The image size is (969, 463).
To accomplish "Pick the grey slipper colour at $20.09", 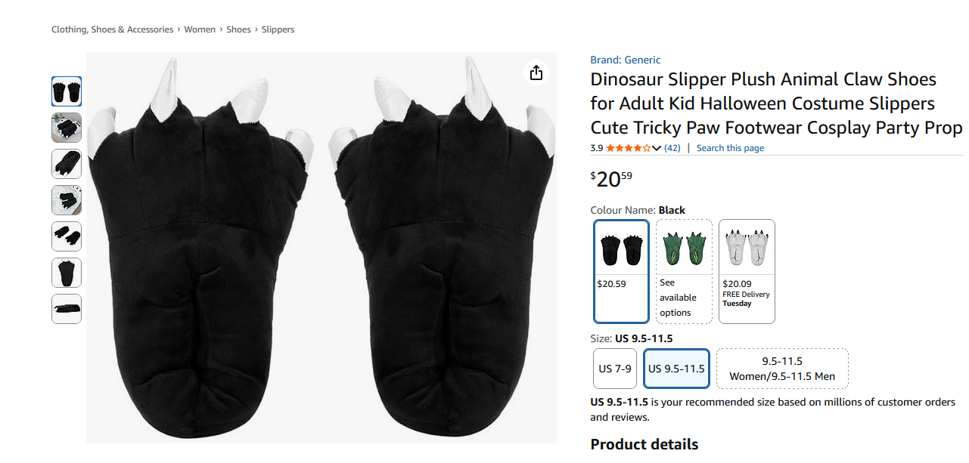I will tap(747, 271).
